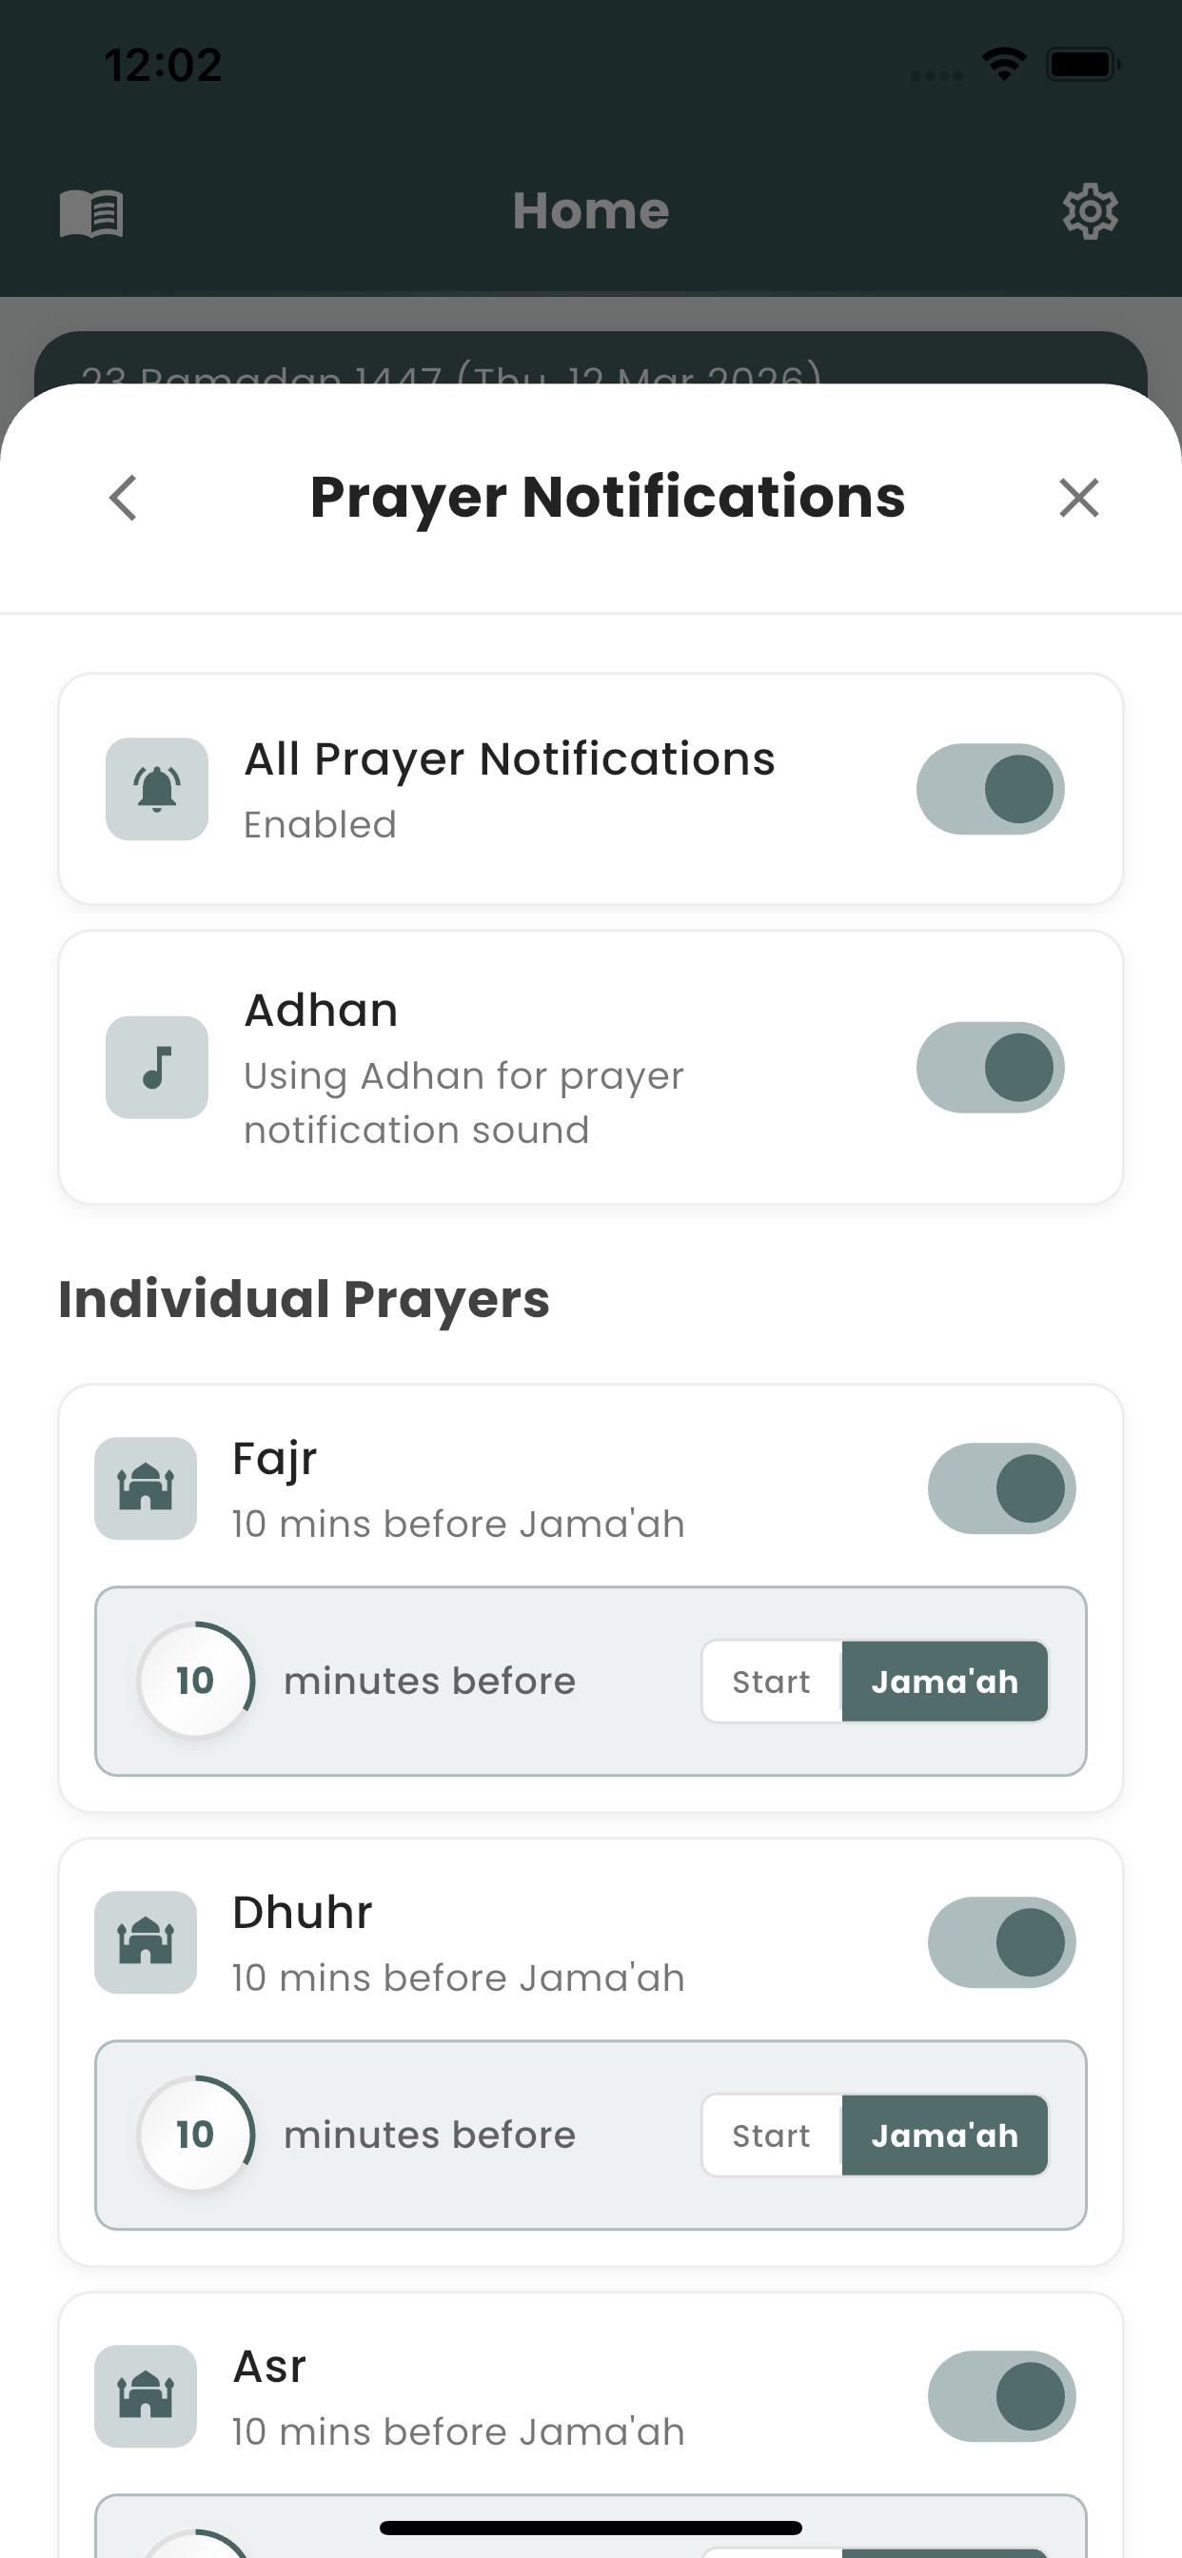Viewport: 1182px width, 2558px height.
Task: Turn off the Adhan sound toggle
Action: [x=991, y=1068]
